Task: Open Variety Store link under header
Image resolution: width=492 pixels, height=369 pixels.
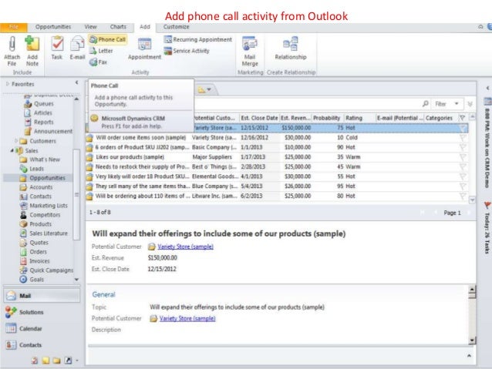Action: (185, 247)
